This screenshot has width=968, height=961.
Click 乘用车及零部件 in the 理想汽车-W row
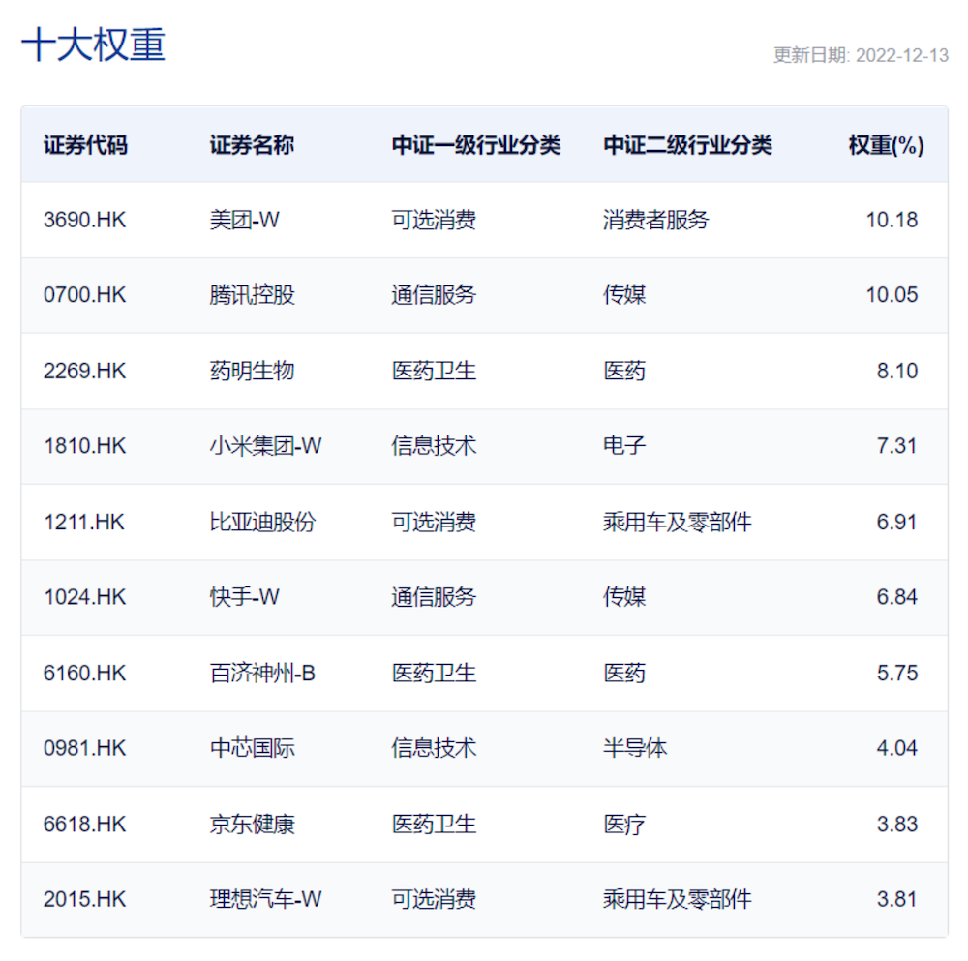678,899
